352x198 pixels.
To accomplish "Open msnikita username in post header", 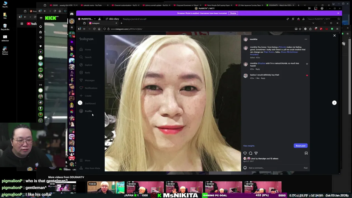I will click(x=254, y=39).
